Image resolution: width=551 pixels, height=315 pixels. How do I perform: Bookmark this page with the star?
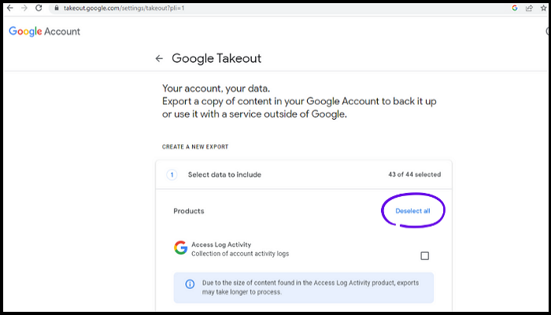tap(540, 7)
